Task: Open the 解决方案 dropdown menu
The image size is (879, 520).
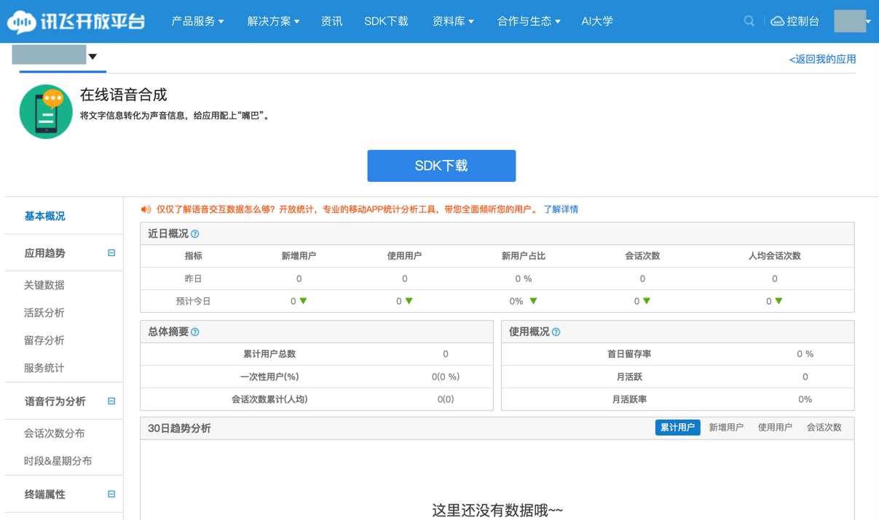Action: (x=273, y=21)
